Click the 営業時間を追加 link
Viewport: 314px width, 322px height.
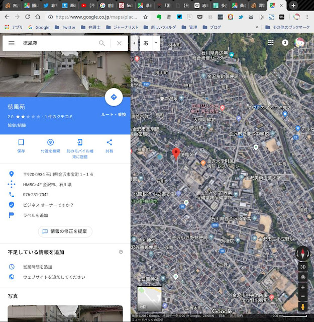(x=38, y=267)
